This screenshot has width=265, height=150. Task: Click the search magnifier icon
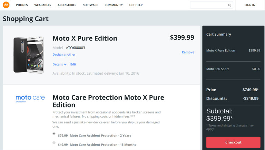point(229,5)
